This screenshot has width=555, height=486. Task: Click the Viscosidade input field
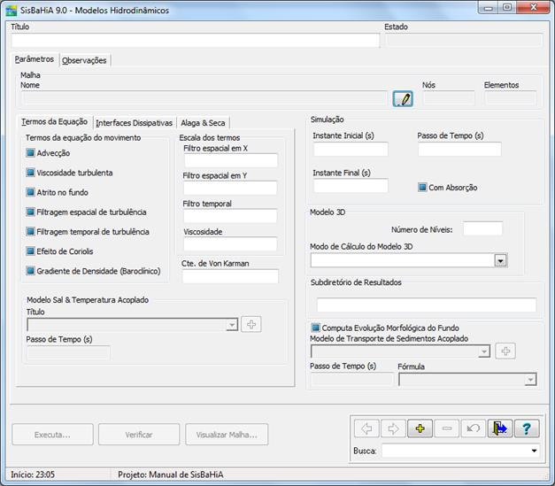[230, 244]
